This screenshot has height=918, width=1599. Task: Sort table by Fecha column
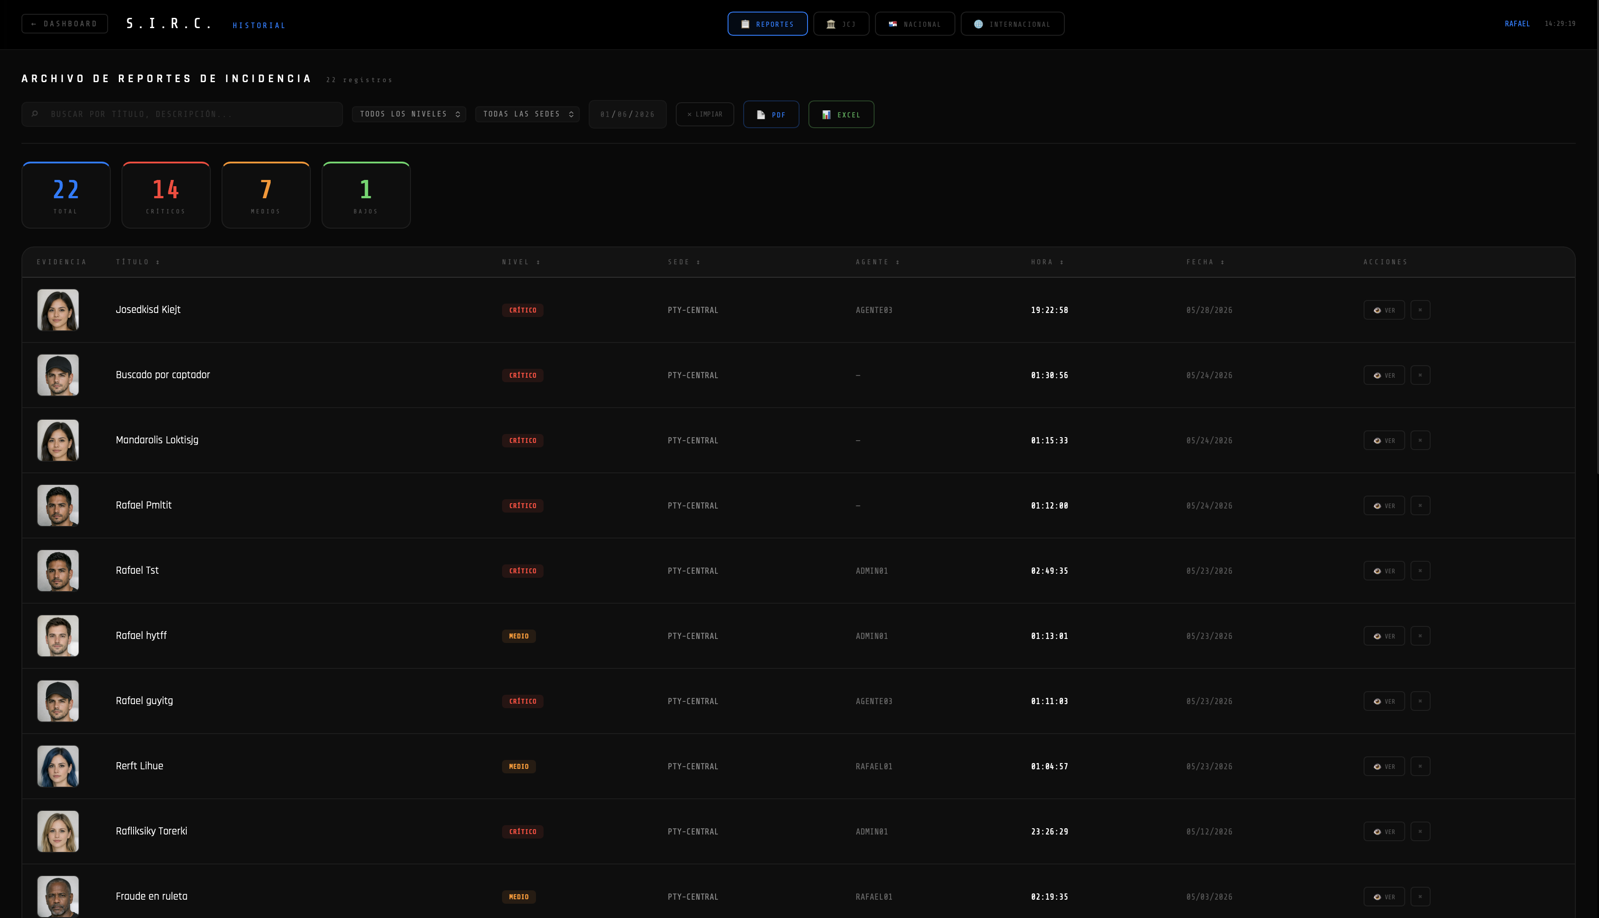coord(1205,262)
